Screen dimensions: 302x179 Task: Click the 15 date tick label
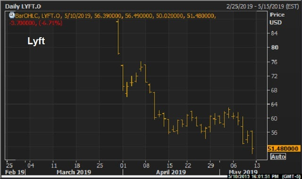pos(169,165)
